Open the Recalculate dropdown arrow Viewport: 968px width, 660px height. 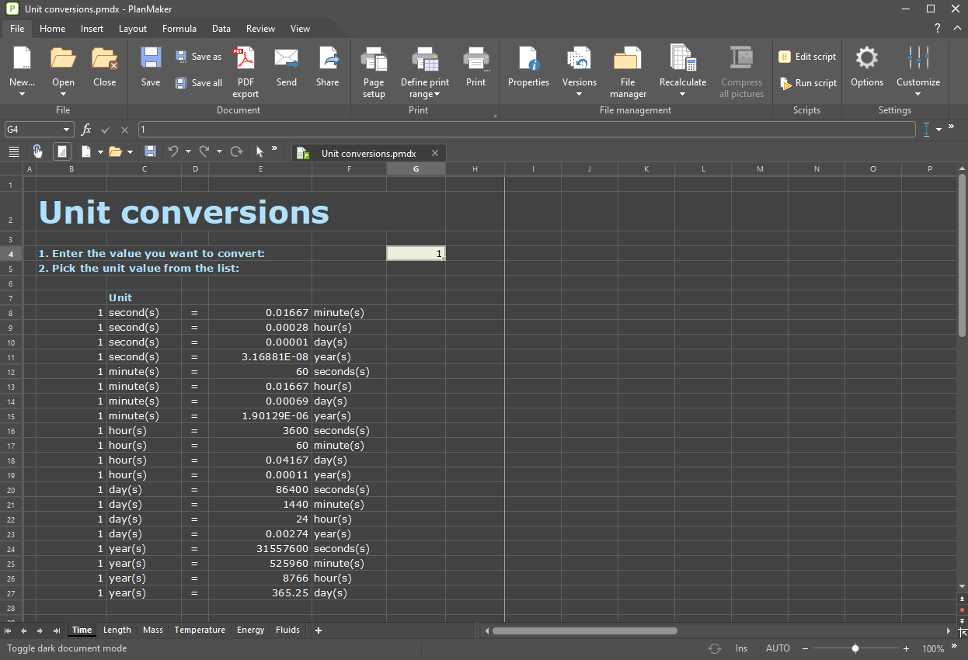tap(682, 95)
